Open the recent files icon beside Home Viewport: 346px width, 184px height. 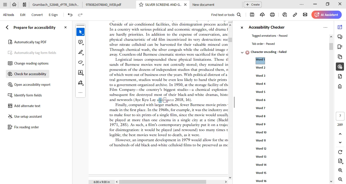tap(24, 4)
